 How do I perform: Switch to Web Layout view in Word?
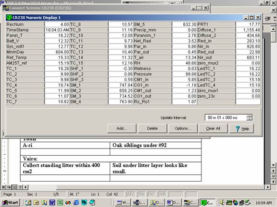click(9, 187)
